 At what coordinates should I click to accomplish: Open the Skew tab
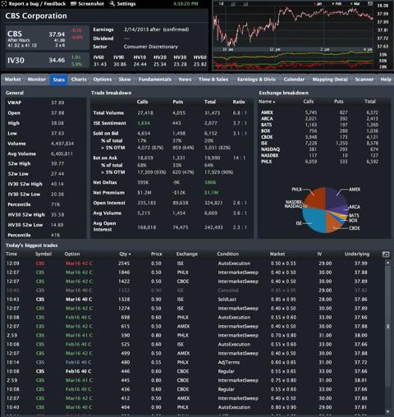click(125, 80)
